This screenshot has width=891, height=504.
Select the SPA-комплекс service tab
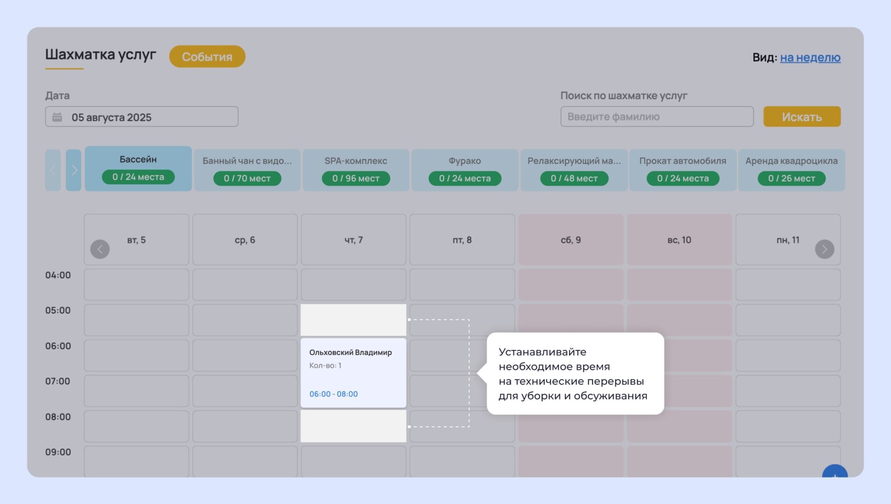pos(355,170)
